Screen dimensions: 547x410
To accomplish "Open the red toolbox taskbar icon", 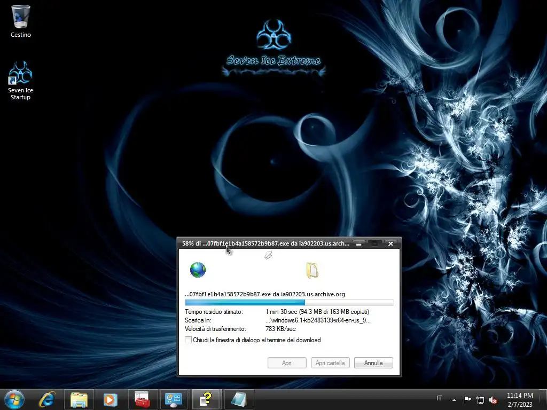I will click(x=142, y=399).
